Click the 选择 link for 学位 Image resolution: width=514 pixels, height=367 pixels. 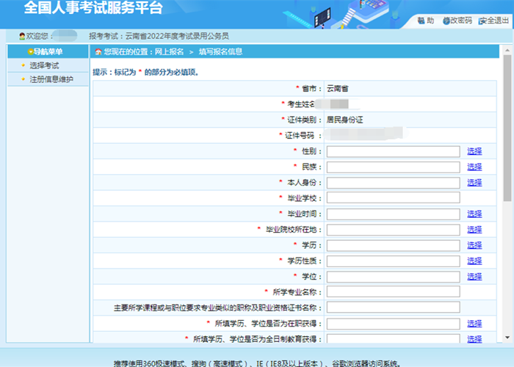point(474,277)
